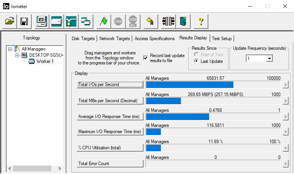Viewport: 294px width, 174px height.
Task: Click the Total I/Os progress bar
Action: (213, 85)
